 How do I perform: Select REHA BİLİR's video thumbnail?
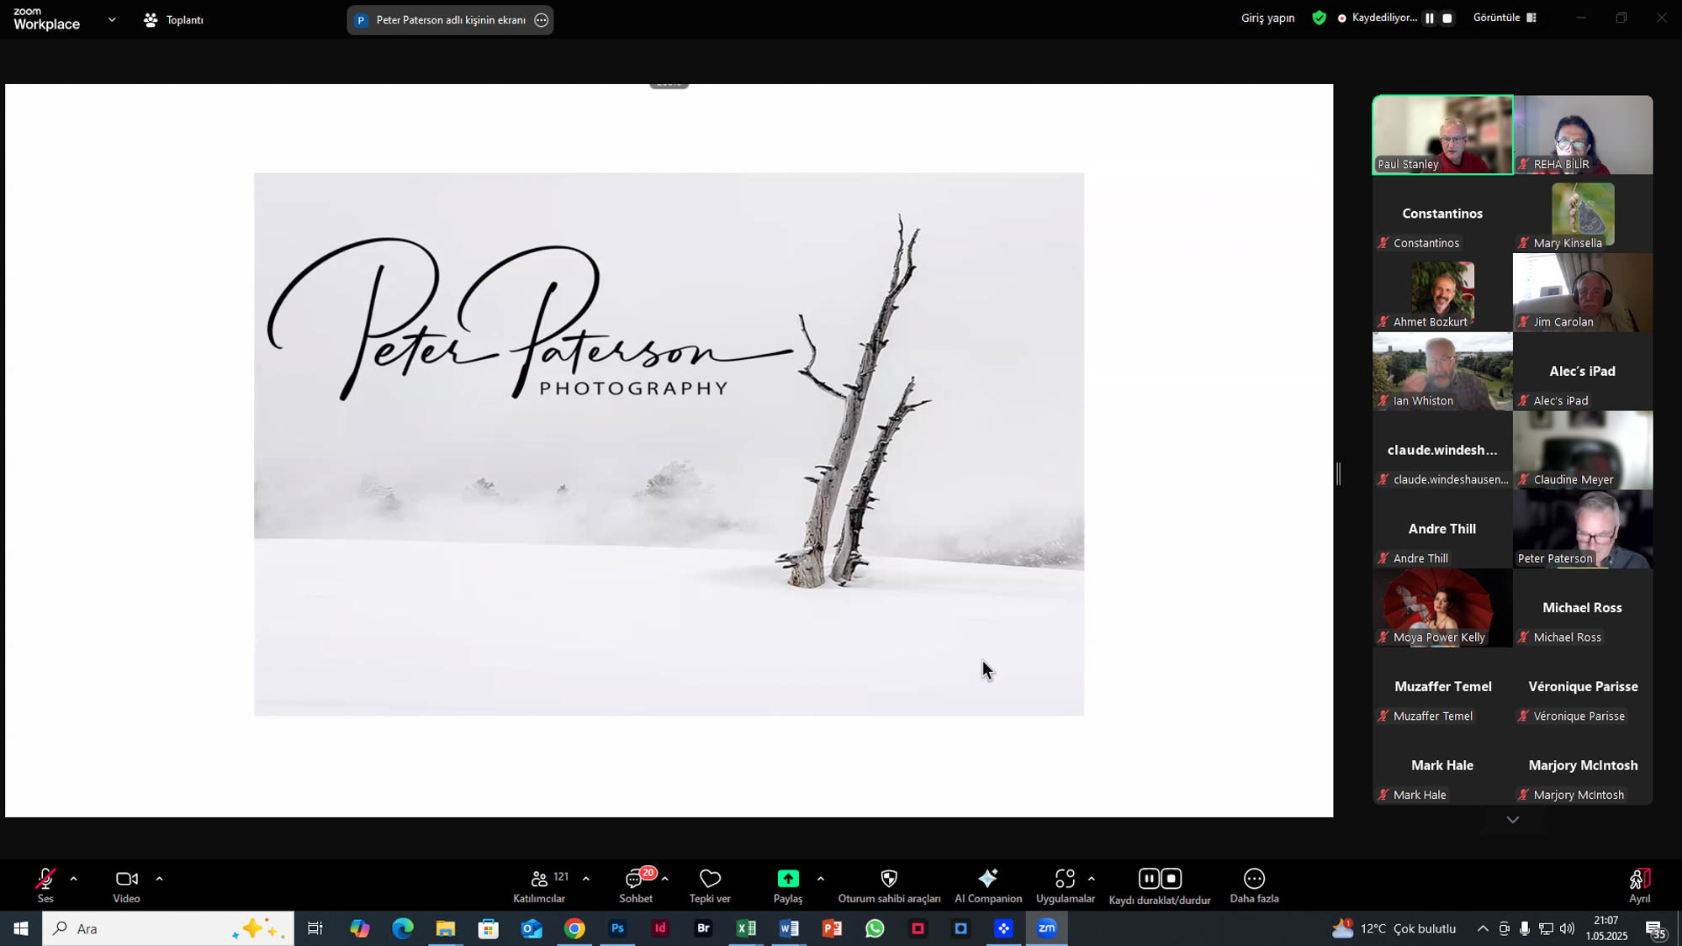(x=1583, y=135)
